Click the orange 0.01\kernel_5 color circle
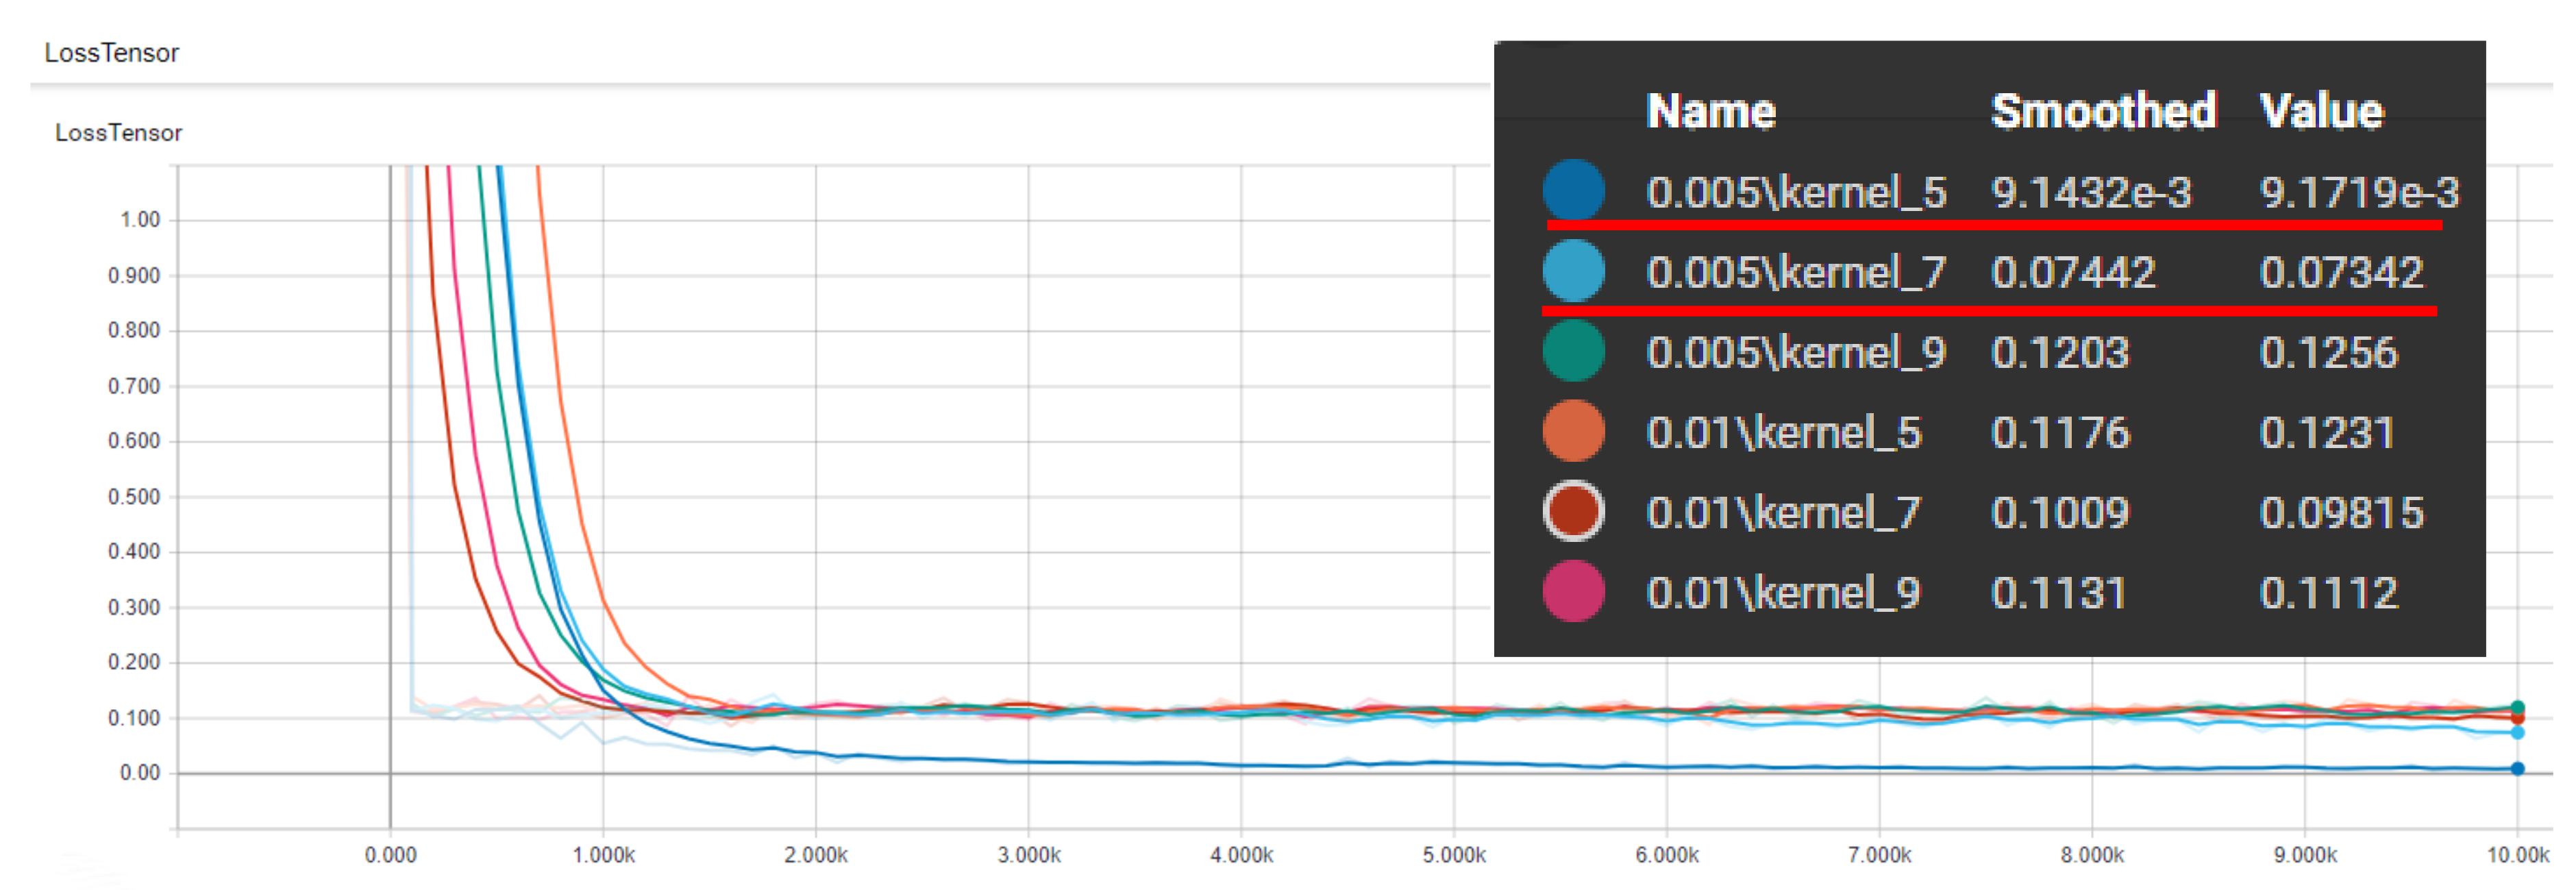 (1573, 431)
